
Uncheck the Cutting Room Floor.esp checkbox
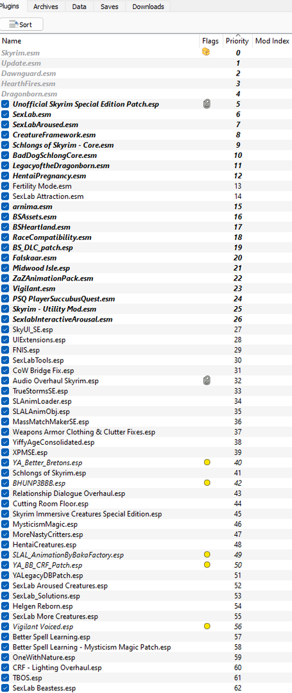pos(5,504)
